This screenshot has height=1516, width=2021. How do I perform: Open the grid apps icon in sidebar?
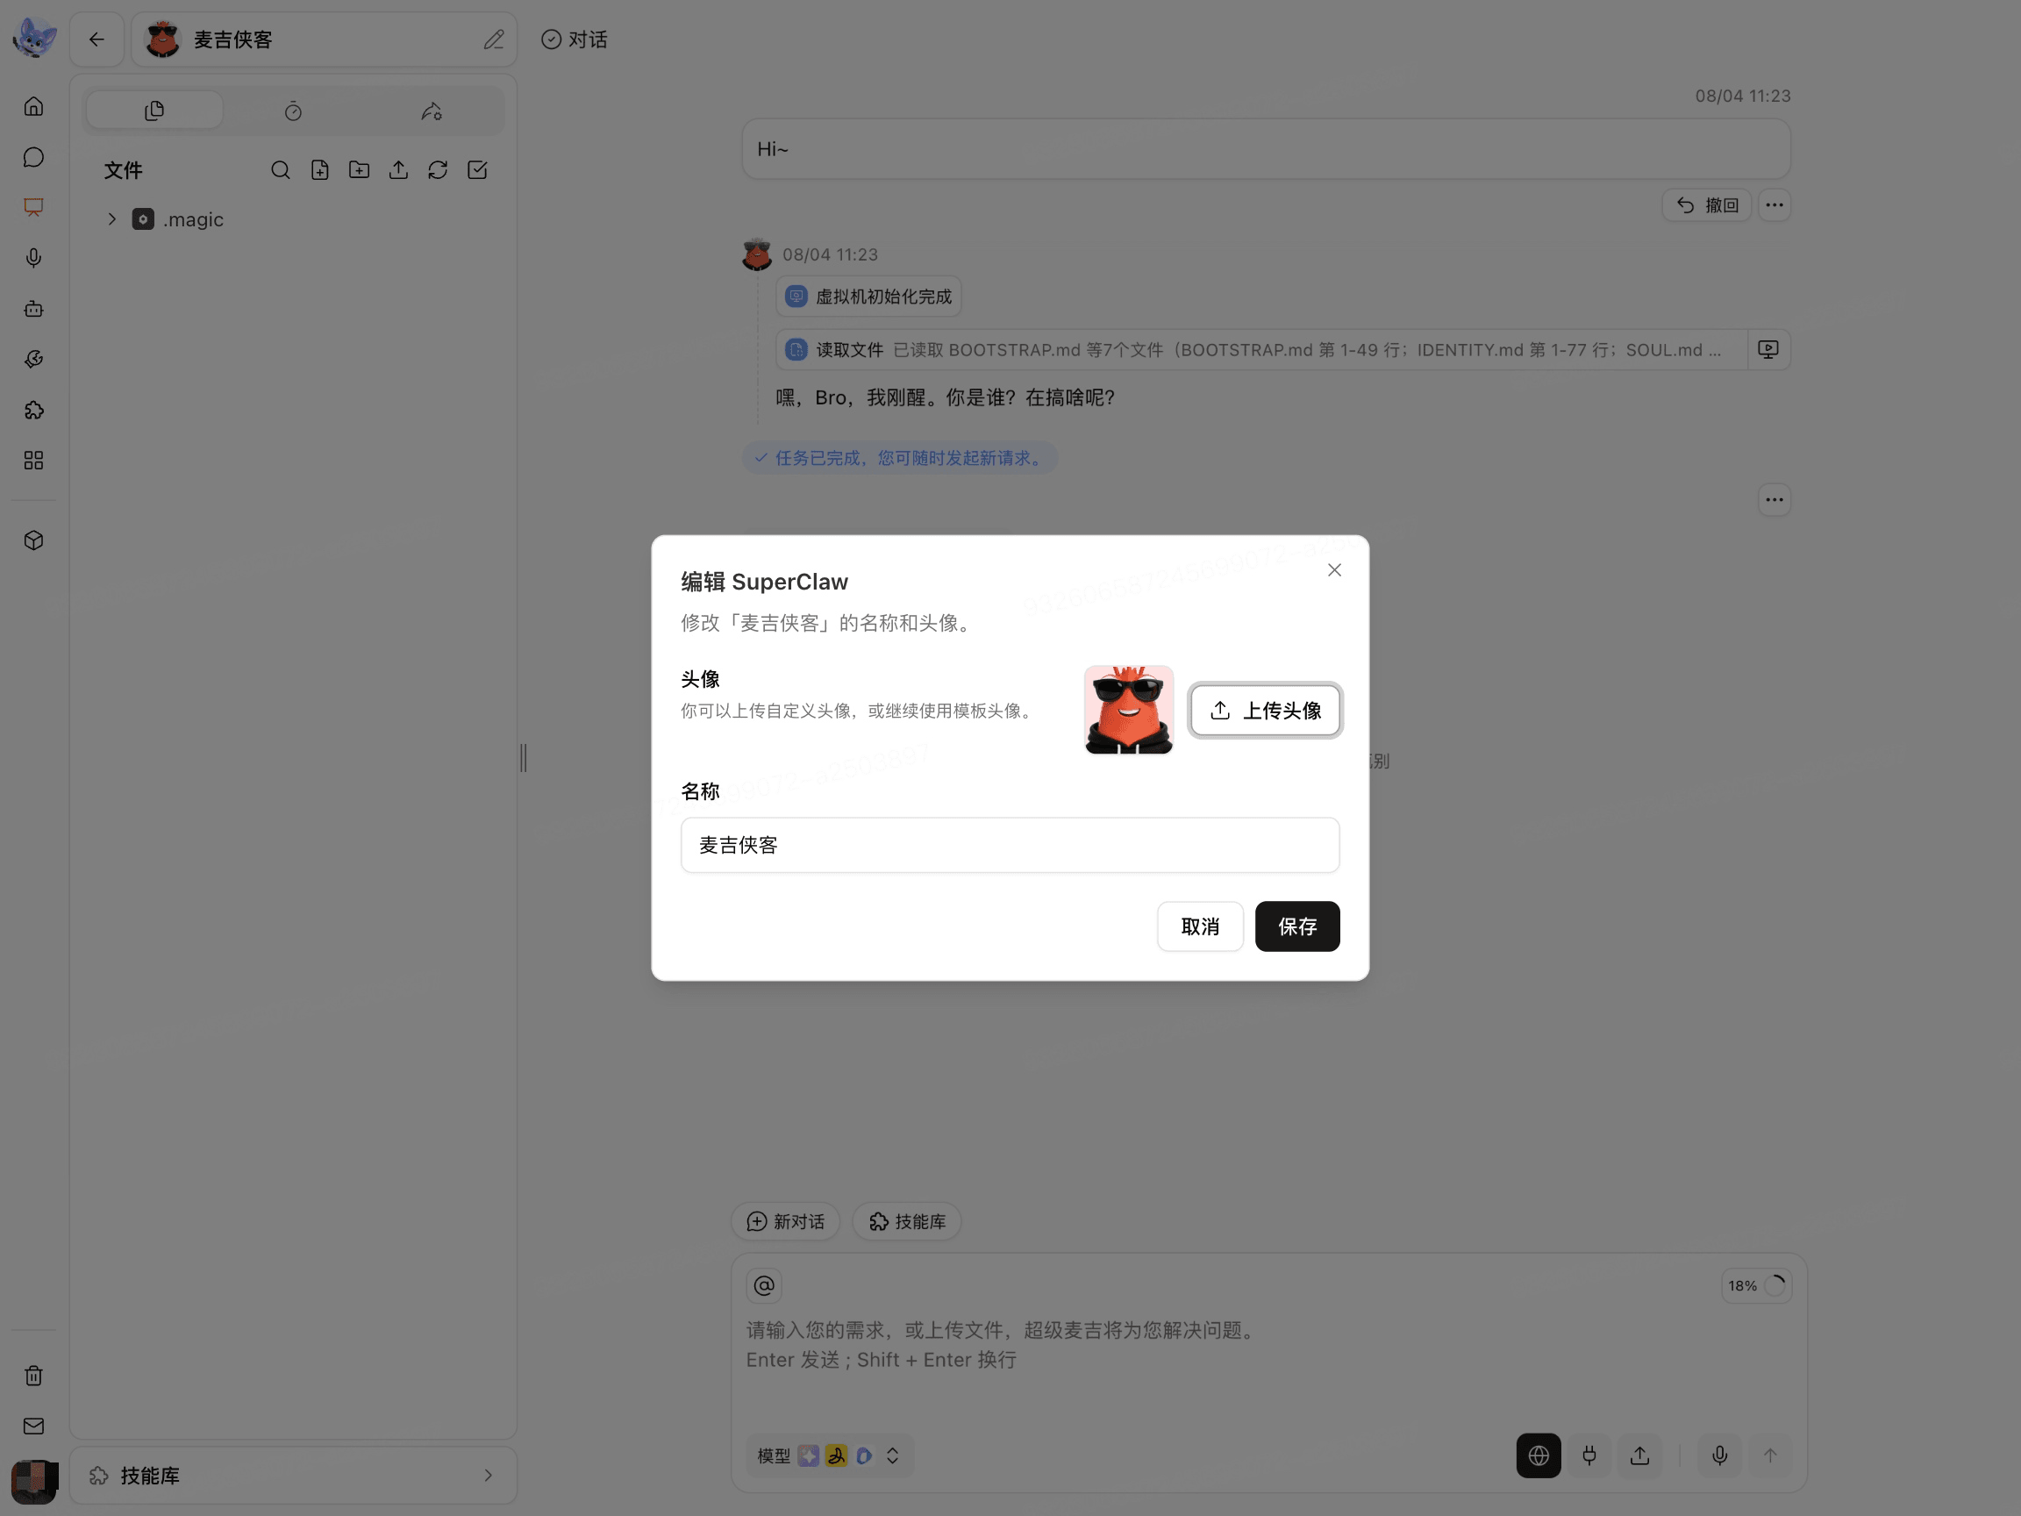point(34,461)
